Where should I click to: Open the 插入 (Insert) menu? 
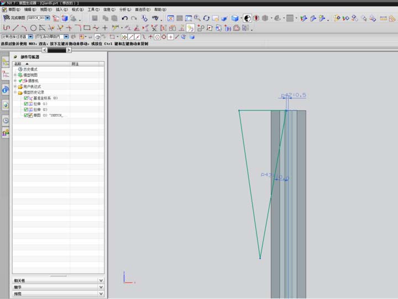click(62, 9)
